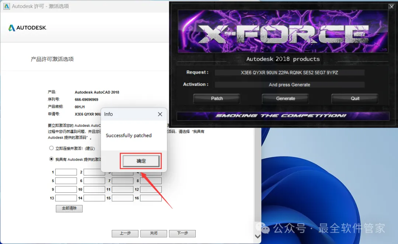This screenshot has height=244, width=398.
Task: Click activation code box 8
Action: point(151,181)
